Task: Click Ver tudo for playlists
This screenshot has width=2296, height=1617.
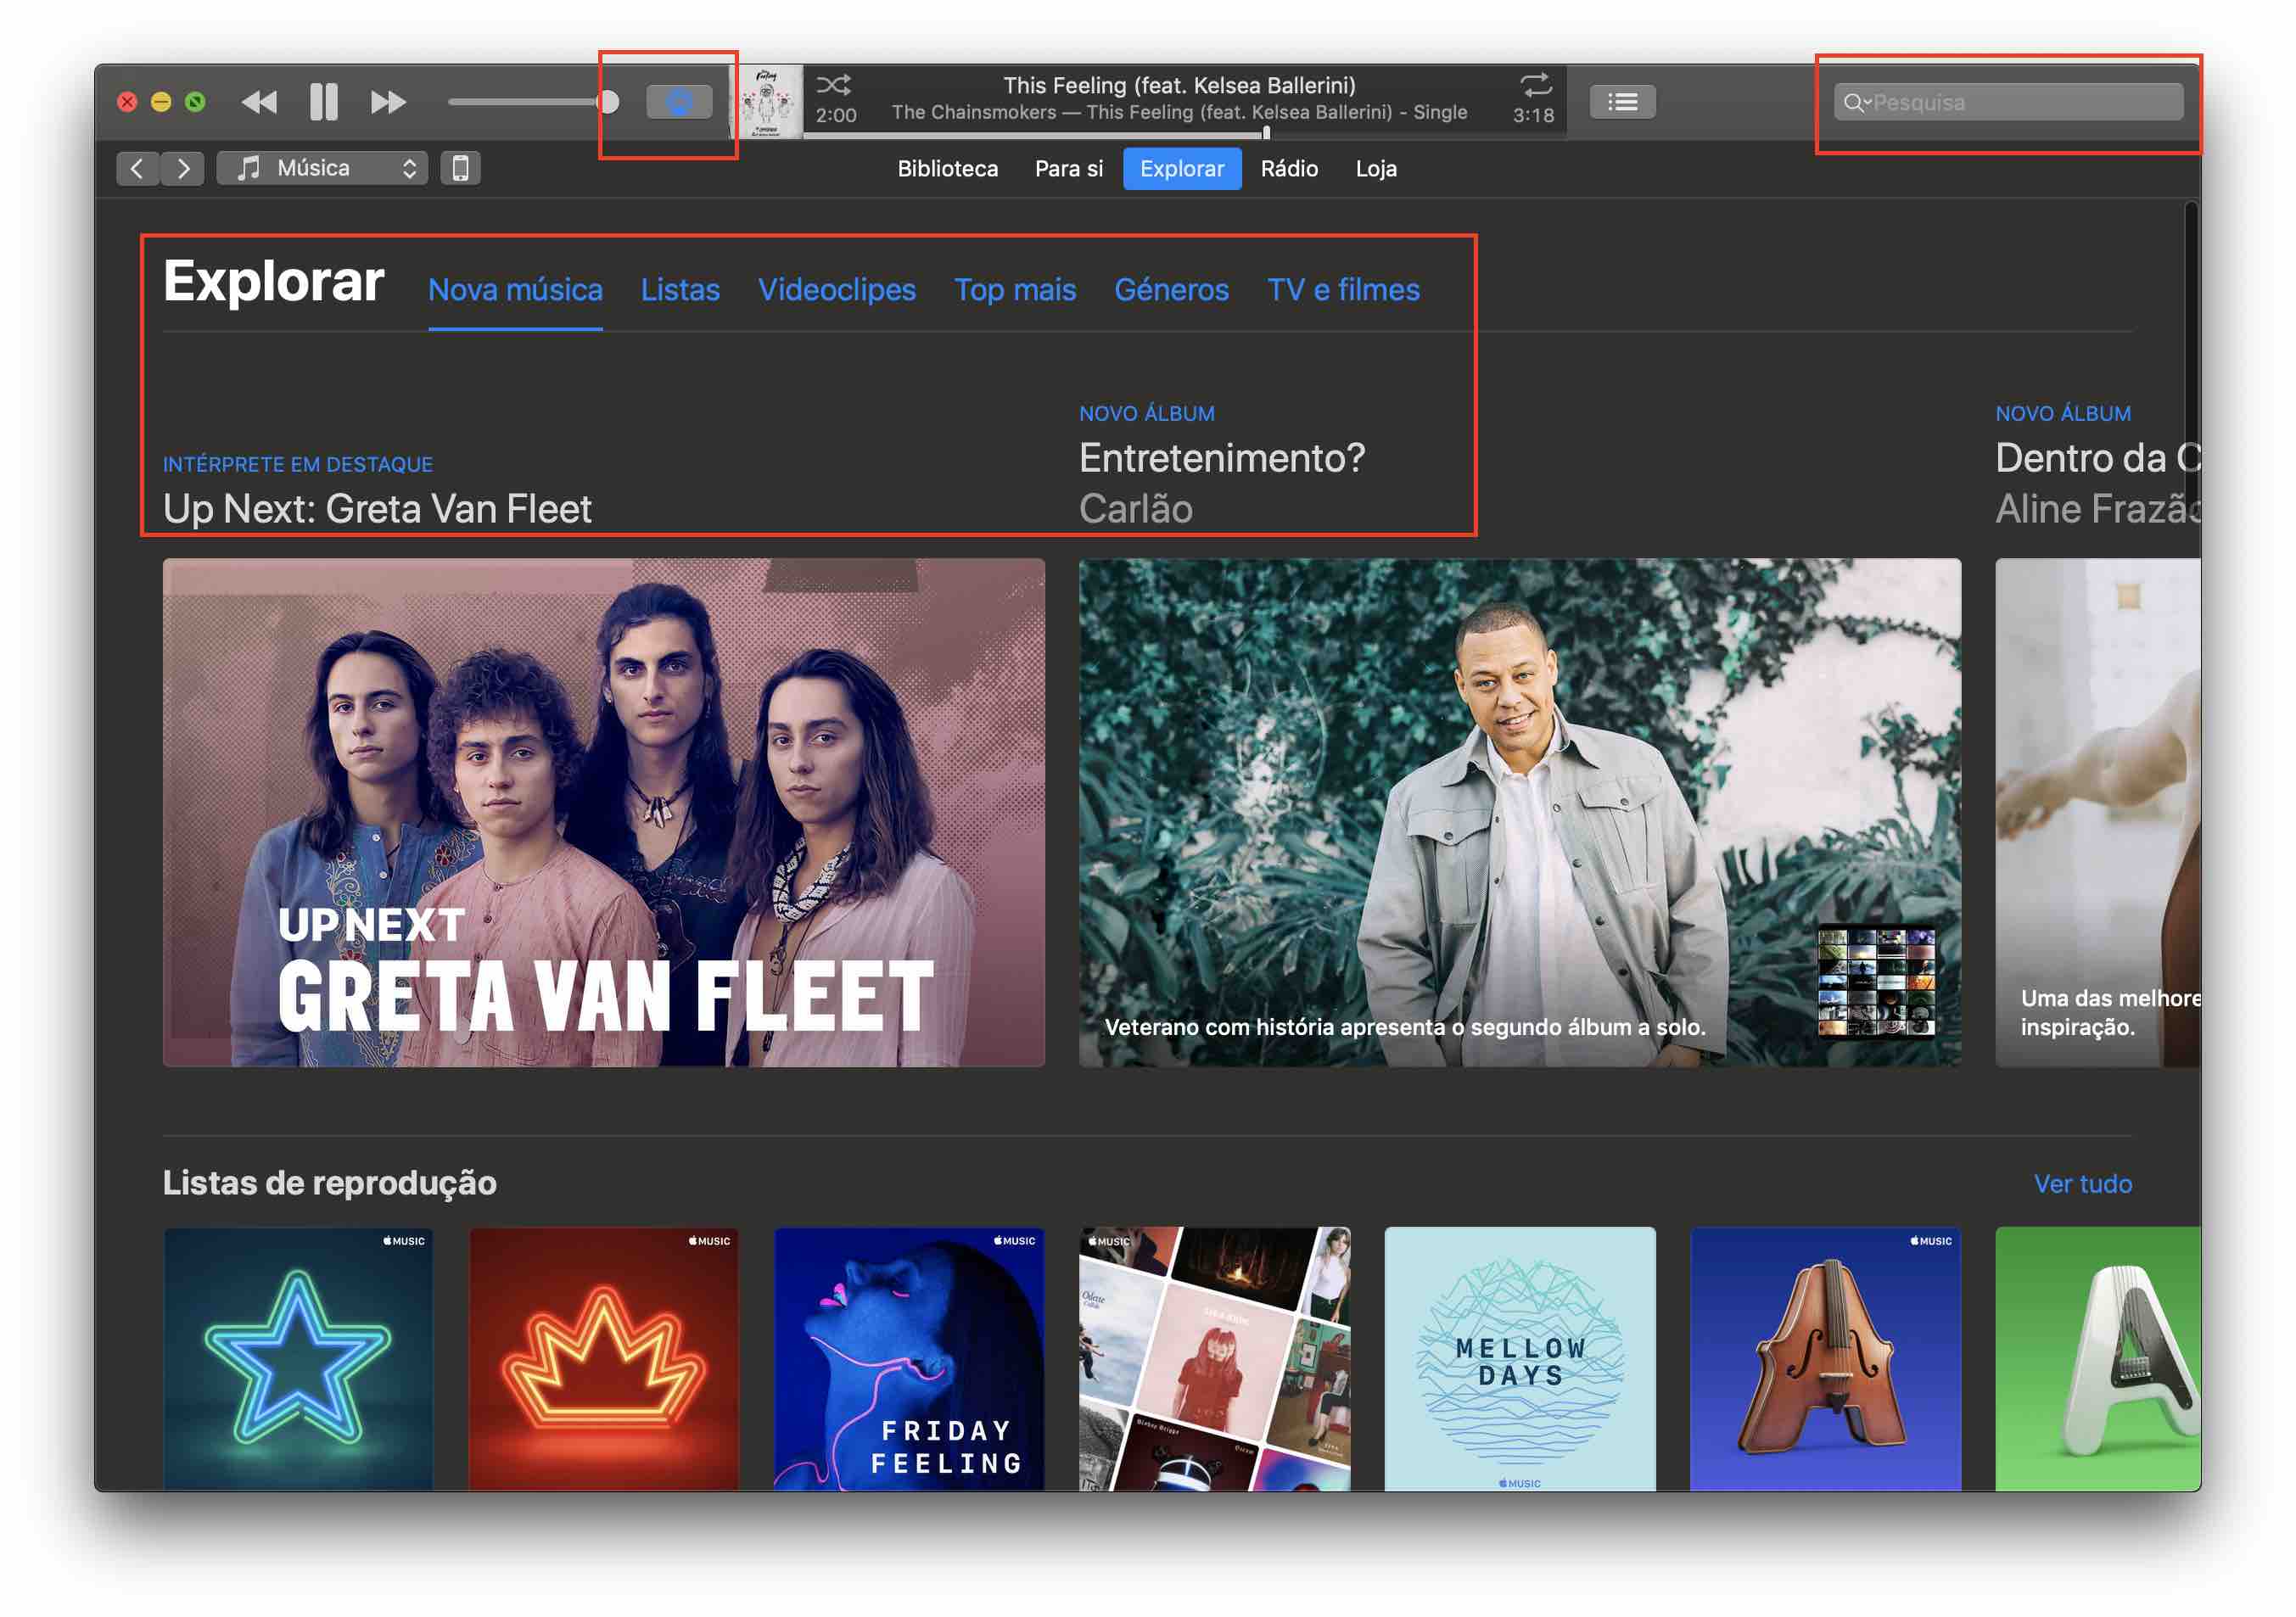Action: tap(2082, 1184)
